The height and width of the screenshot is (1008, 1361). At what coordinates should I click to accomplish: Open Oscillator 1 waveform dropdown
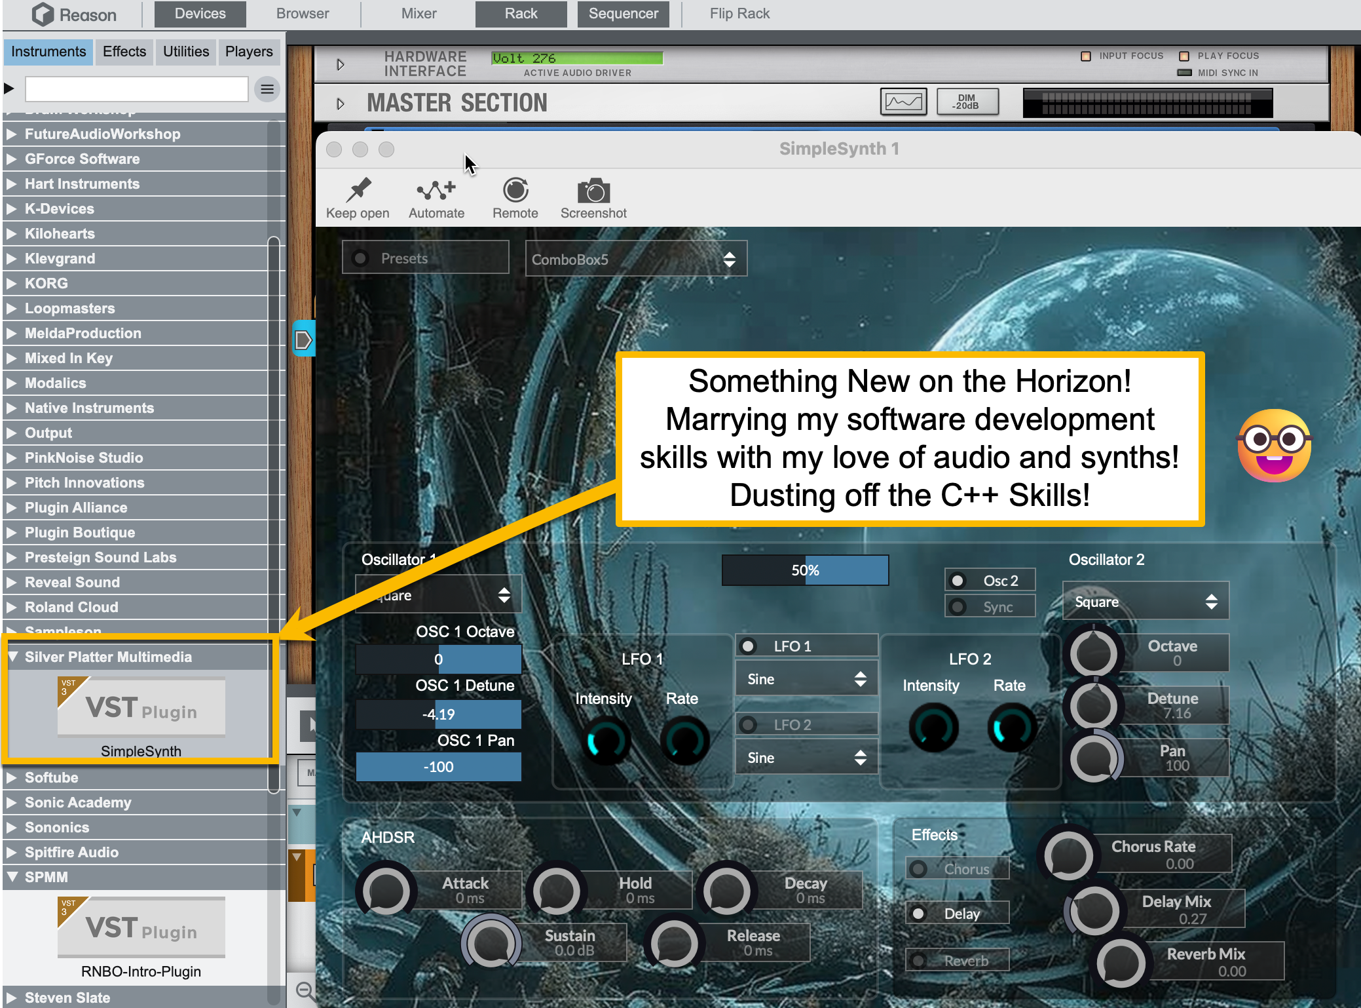438,594
